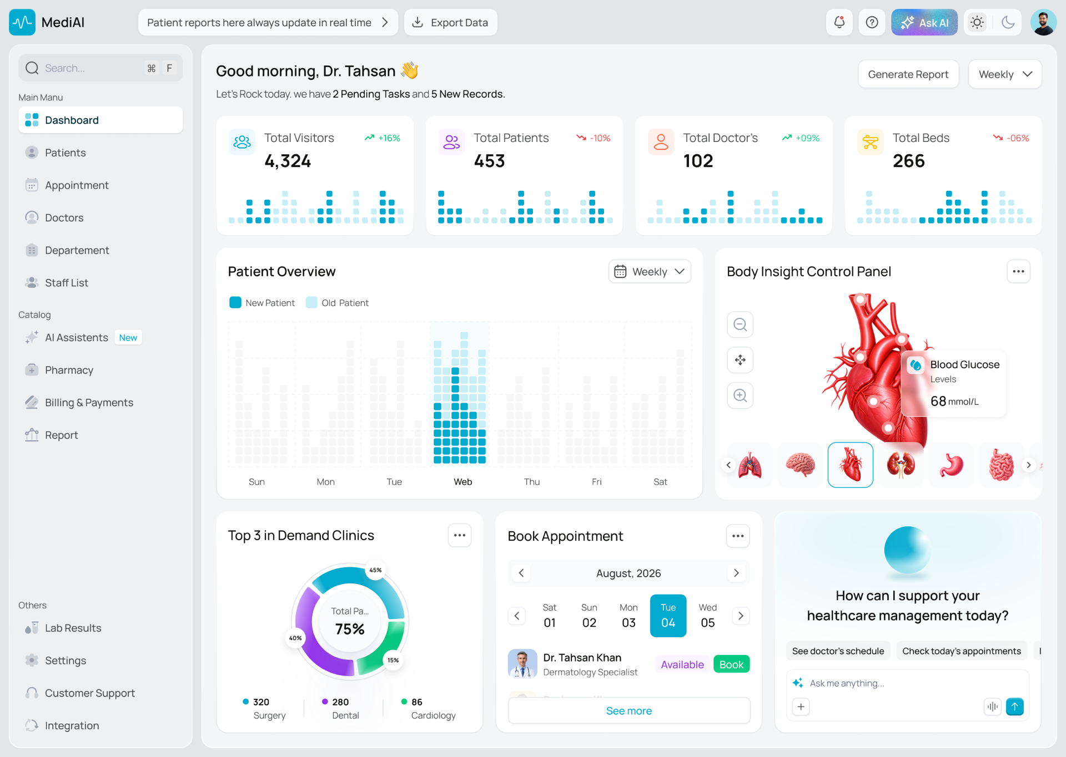Switch to dark mode moon toggle
1066x757 pixels.
point(1008,22)
